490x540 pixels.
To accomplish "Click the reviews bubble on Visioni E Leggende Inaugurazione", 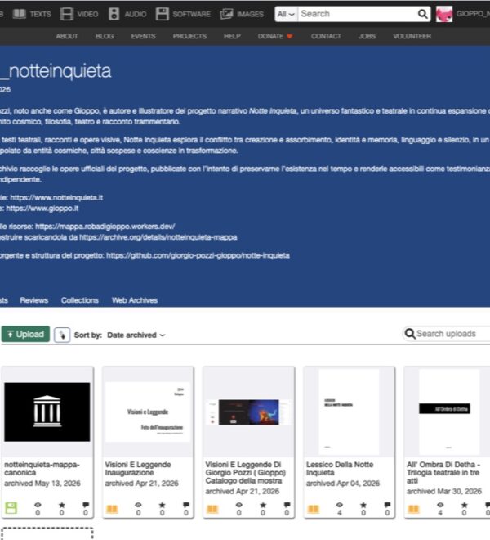I will [186, 505].
